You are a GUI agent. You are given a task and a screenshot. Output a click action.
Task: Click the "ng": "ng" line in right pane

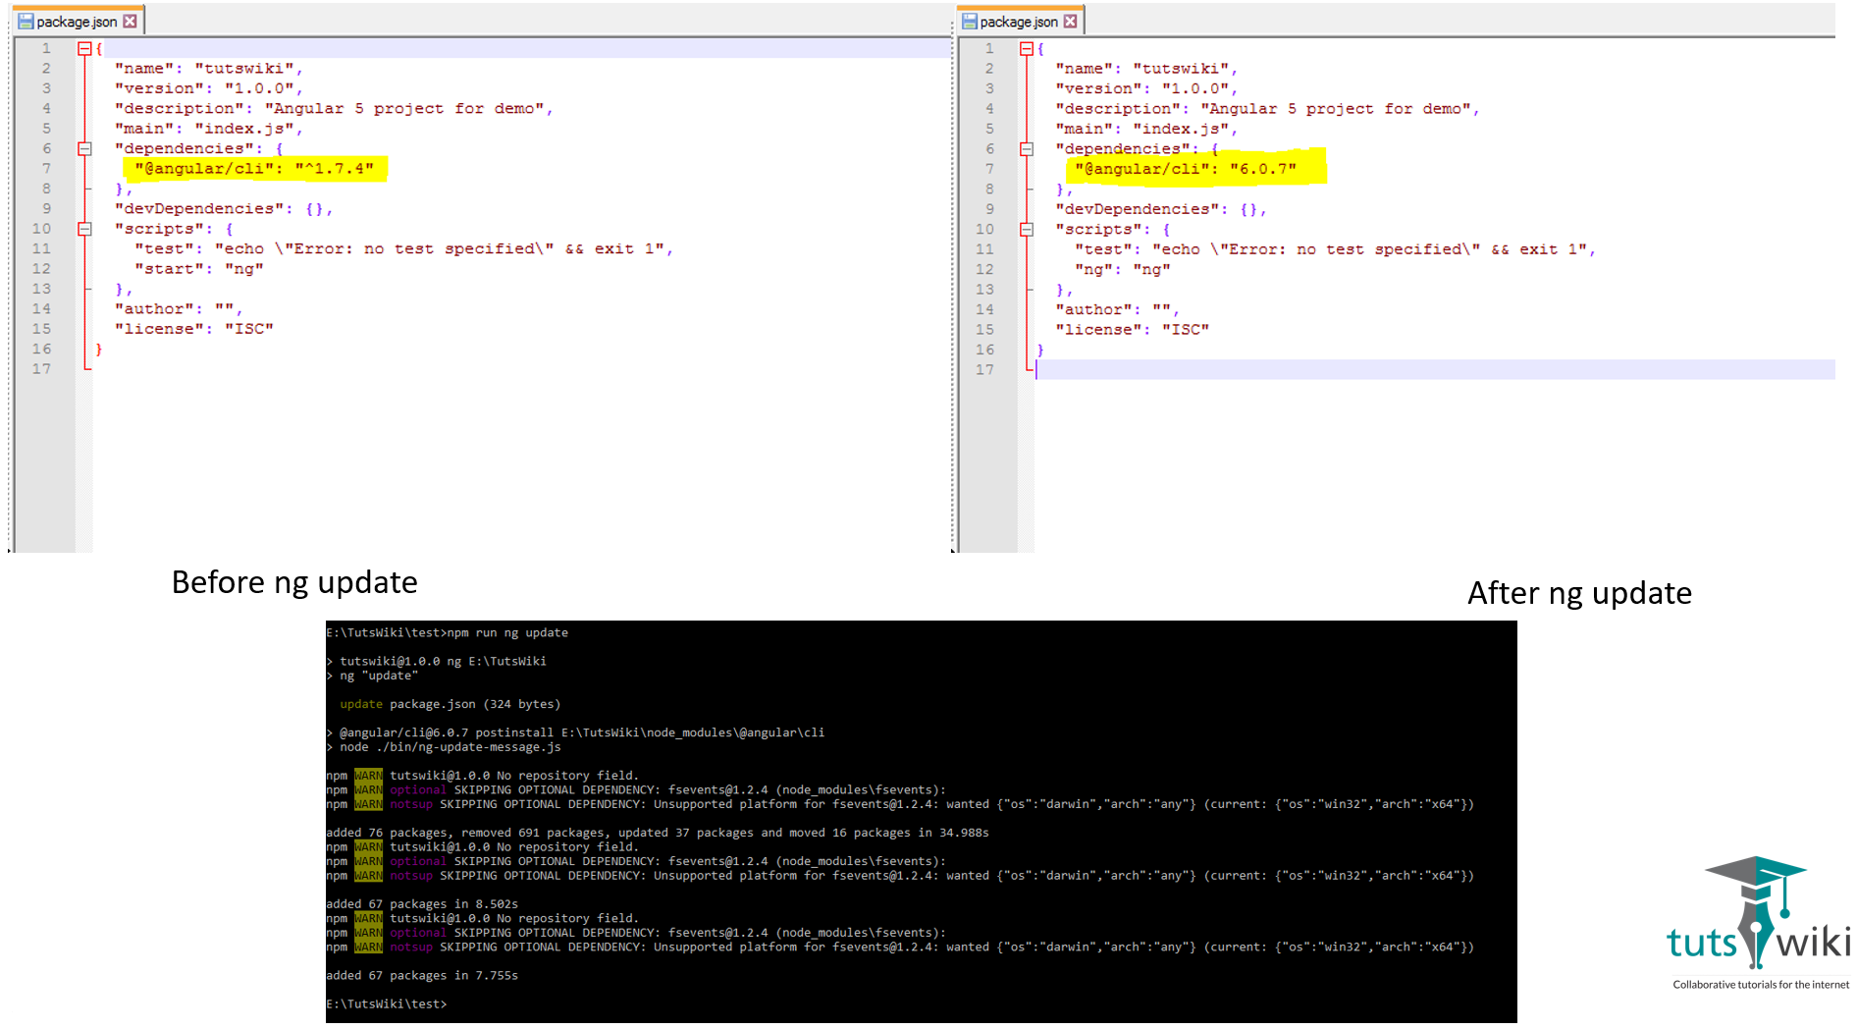[x=1123, y=269]
